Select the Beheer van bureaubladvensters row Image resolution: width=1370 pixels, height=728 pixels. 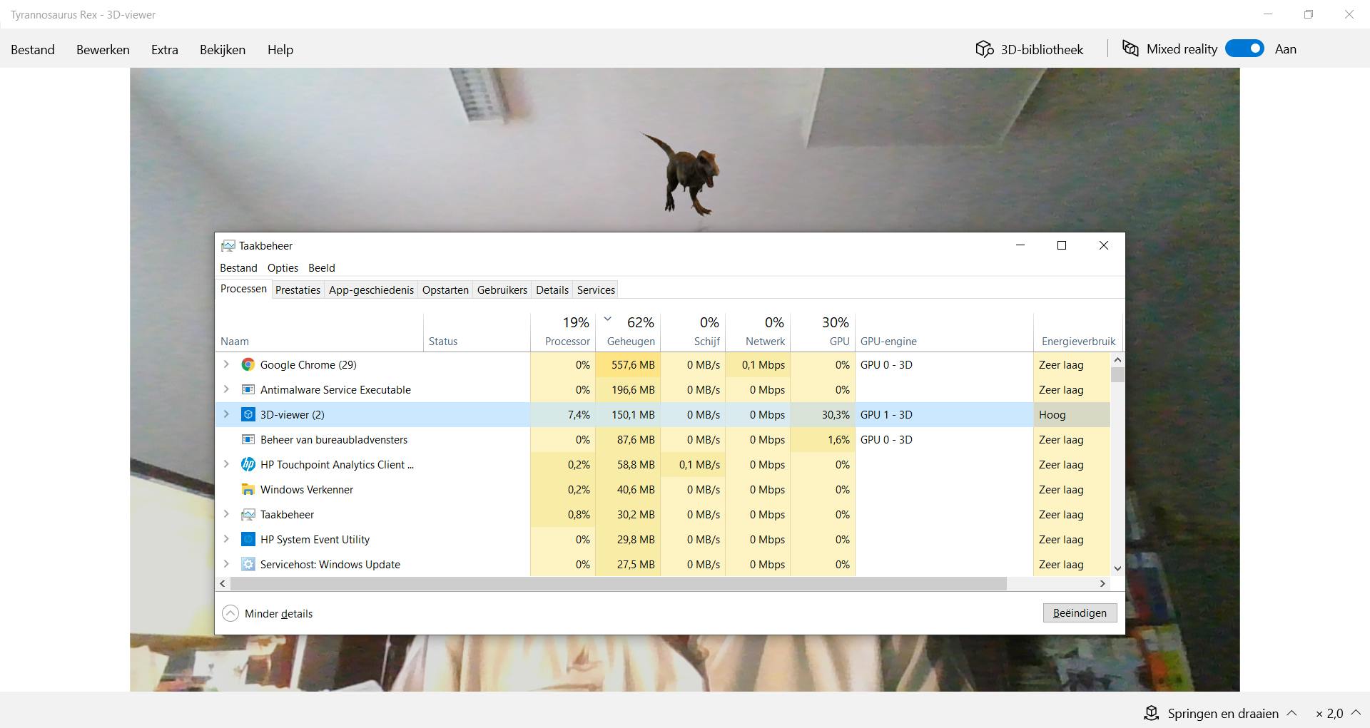tap(663, 439)
